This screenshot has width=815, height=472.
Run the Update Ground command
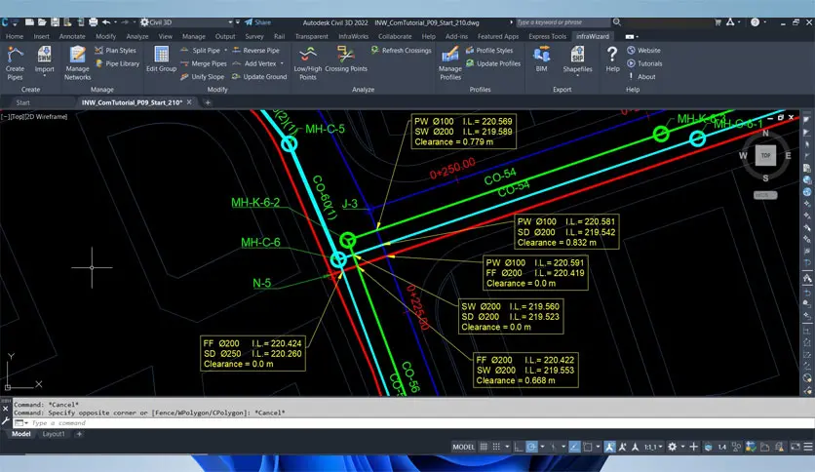(259, 76)
